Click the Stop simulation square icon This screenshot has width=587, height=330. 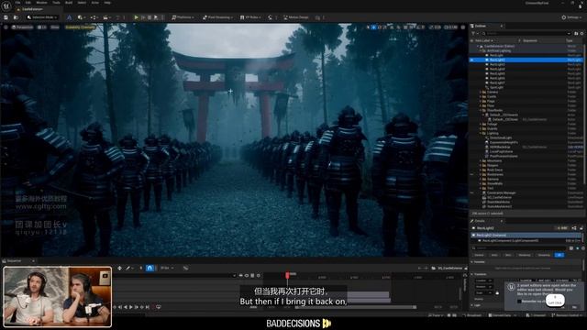(x=150, y=17)
